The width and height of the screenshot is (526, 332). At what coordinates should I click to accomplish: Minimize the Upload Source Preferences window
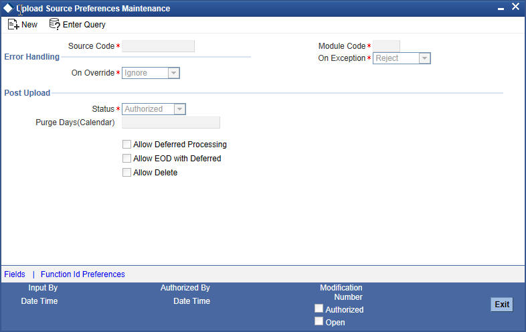coord(501,9)
